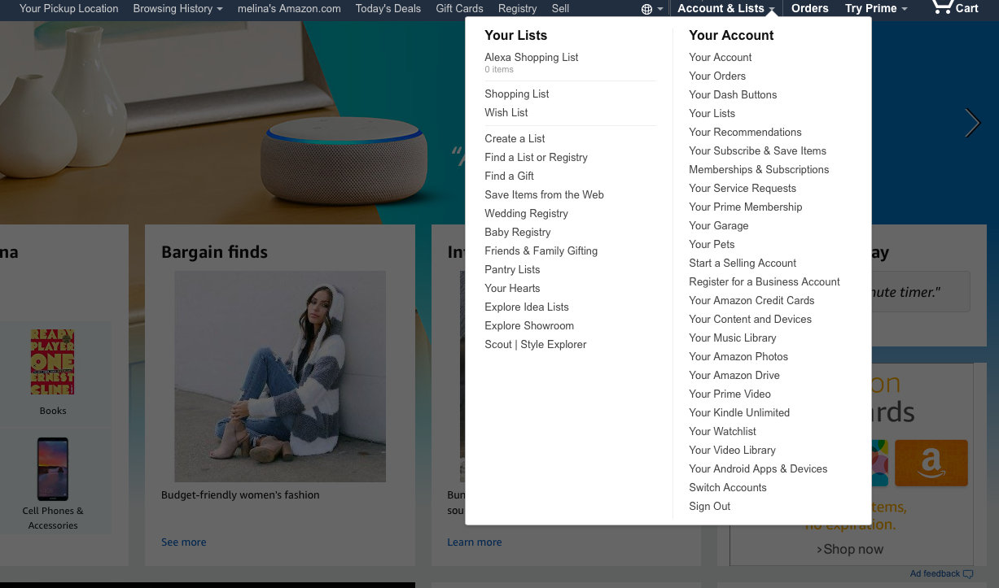Image resolution: width=999 pixels, height=588 pixels.
Task: Select Start a Selling Account
Action: 743,263
